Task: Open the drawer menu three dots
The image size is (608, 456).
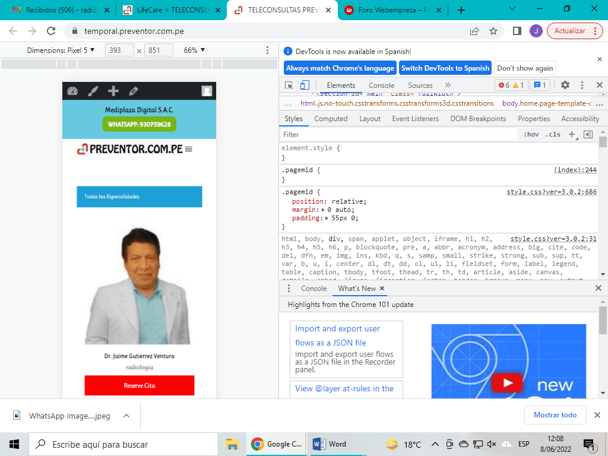Action: 289,289
